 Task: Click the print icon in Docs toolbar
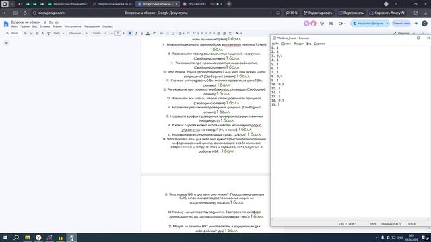click(37, 34)
